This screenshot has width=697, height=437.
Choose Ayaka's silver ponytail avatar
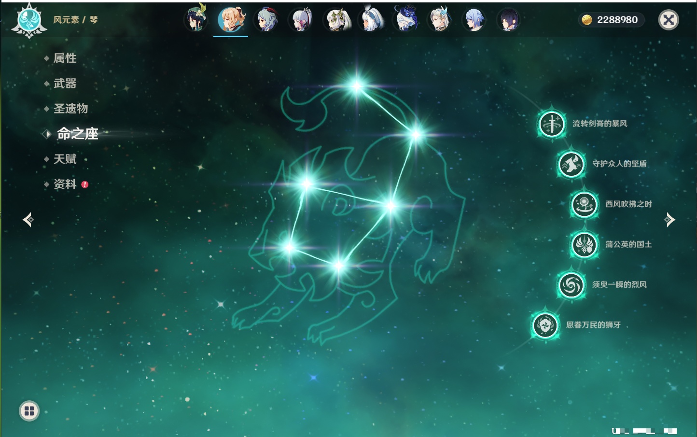point(301,20)
